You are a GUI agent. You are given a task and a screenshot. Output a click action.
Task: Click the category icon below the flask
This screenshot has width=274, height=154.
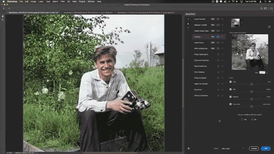188,28
